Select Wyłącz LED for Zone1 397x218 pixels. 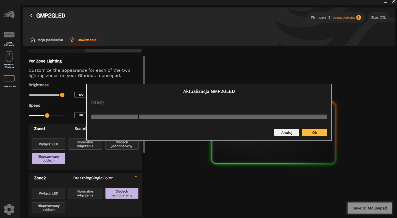tap(49, 144)
